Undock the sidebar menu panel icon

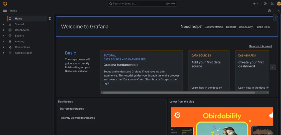click(50, 18)
